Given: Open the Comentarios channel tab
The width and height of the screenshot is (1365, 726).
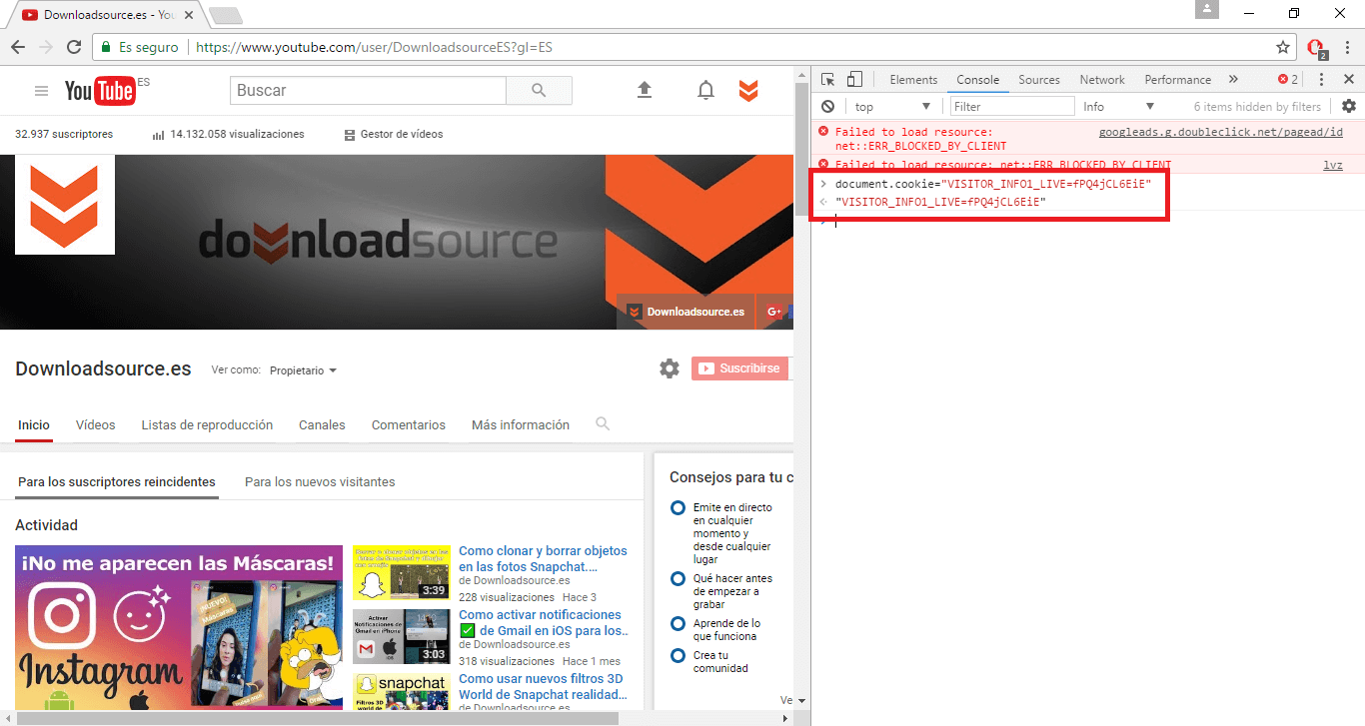Looking at the screenshot, I should coord(409,424).
